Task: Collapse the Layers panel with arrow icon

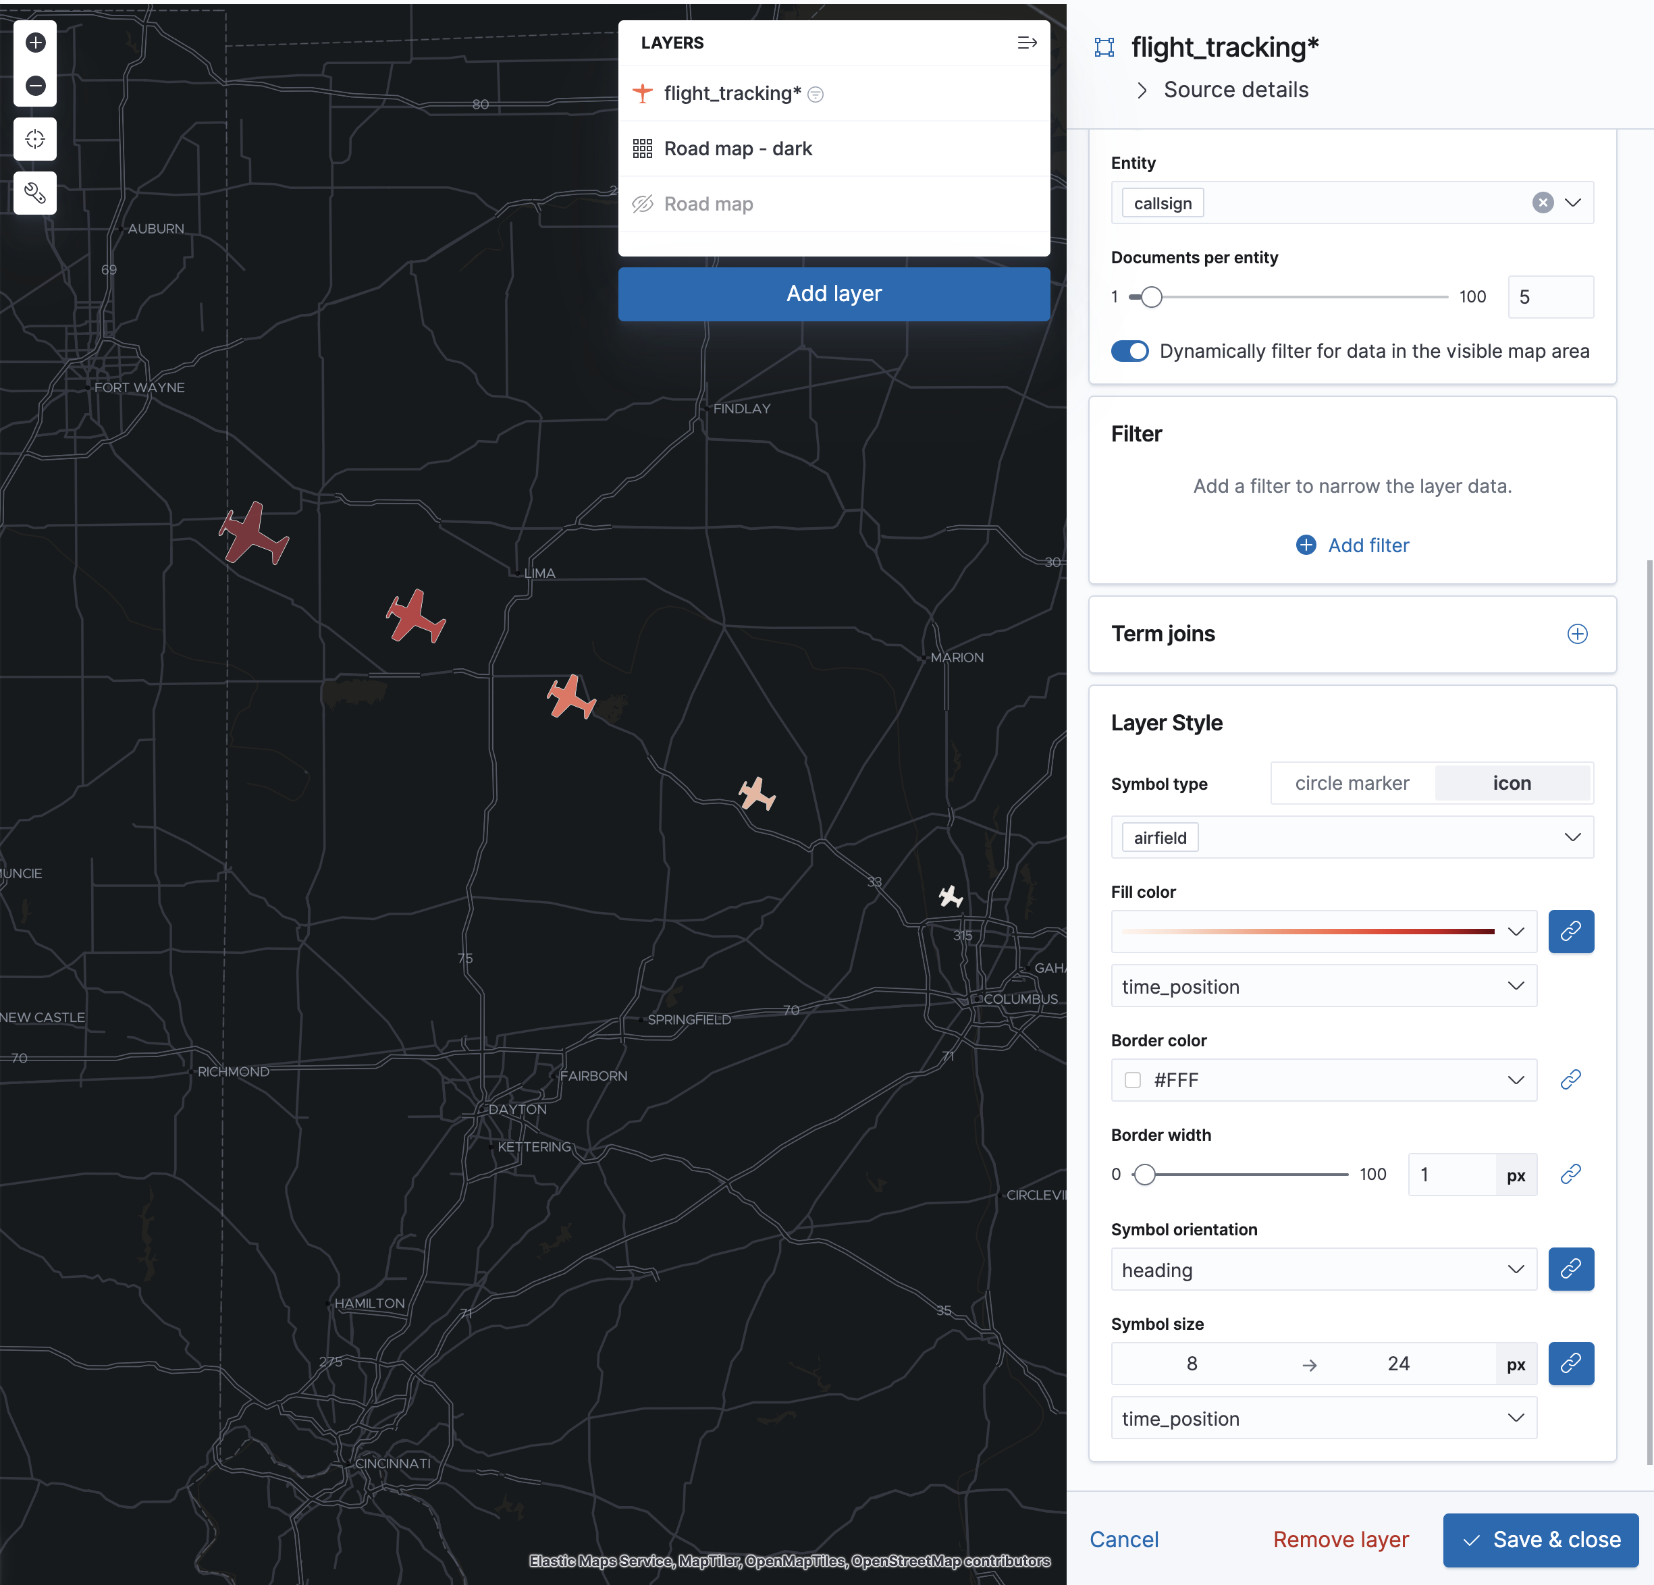Action: (x=1026, y=43)
